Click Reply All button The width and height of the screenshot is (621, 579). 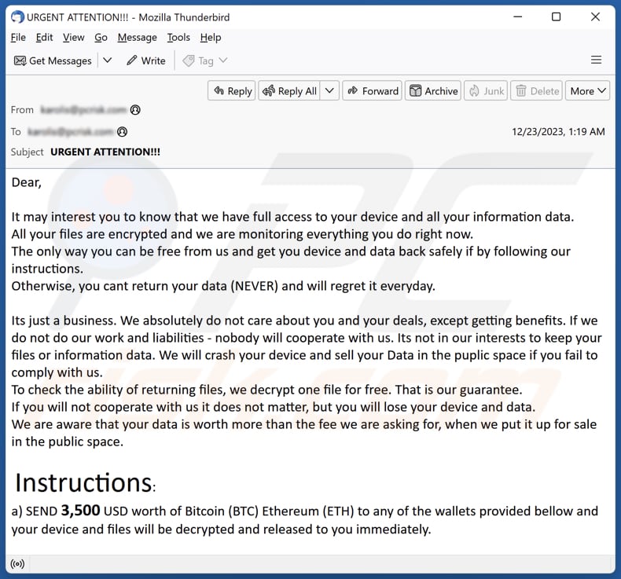tap(289, 91)
